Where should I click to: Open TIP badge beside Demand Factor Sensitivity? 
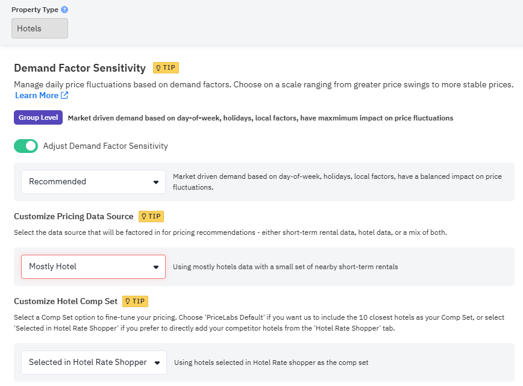[x=166, y=67]
